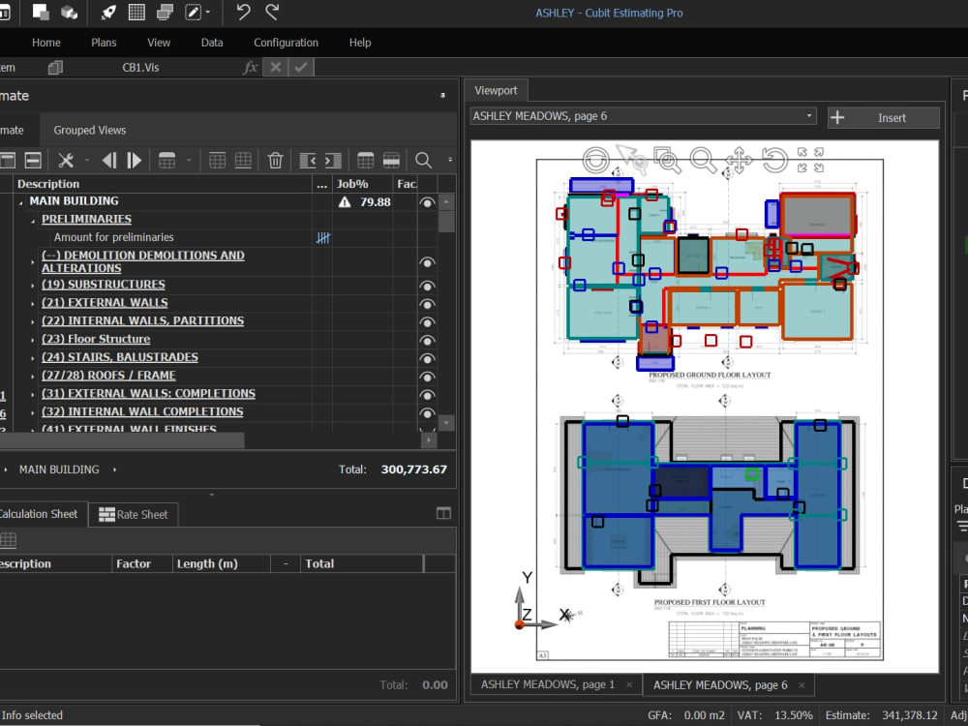Click the 3D cubes icon in top toolbar
The image size is (968, 726).
click(69, 13)
